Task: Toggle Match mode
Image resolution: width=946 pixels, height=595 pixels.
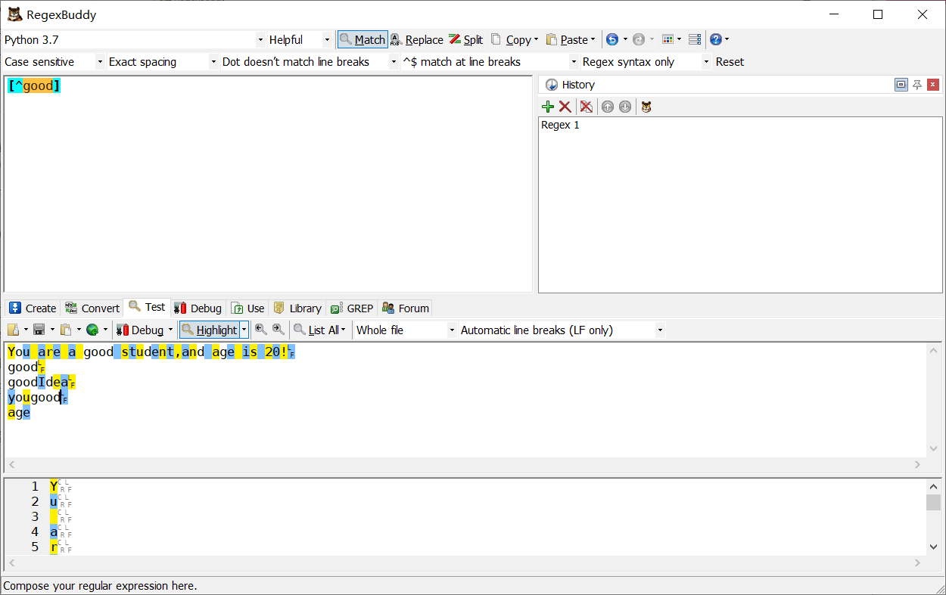Action: click(363, 39)
